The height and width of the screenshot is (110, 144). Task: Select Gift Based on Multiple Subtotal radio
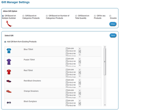[x=3, y=16]
